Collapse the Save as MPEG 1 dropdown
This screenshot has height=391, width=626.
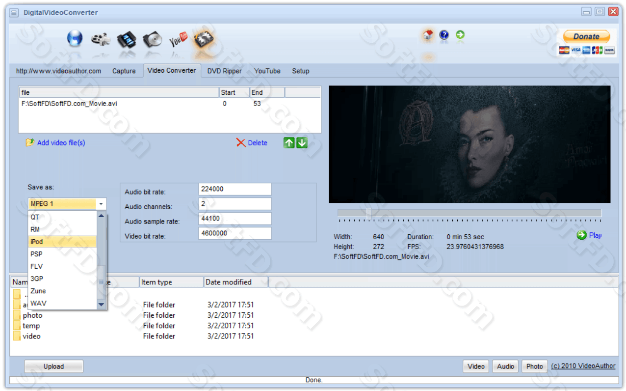pos(101,204)
